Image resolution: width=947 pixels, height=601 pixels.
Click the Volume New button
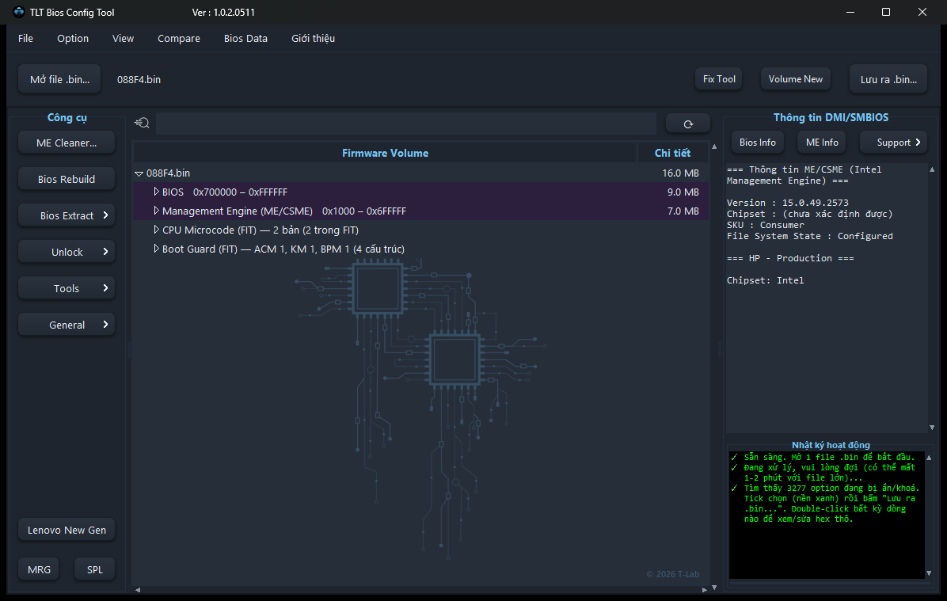point(796,79)
